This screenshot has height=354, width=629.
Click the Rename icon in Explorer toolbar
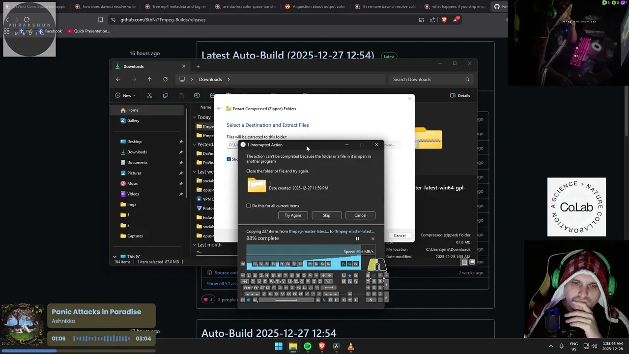197,95
